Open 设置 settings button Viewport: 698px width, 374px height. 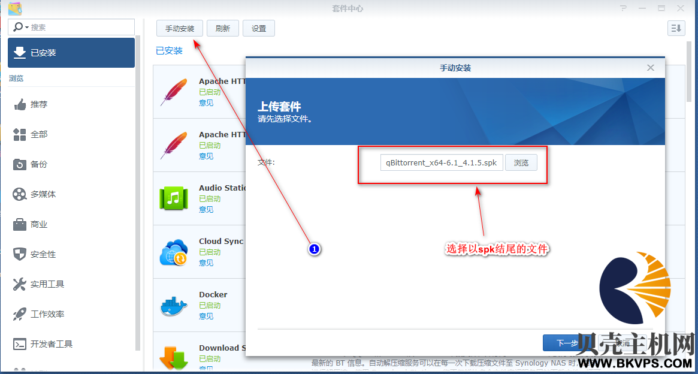point(259,28)
